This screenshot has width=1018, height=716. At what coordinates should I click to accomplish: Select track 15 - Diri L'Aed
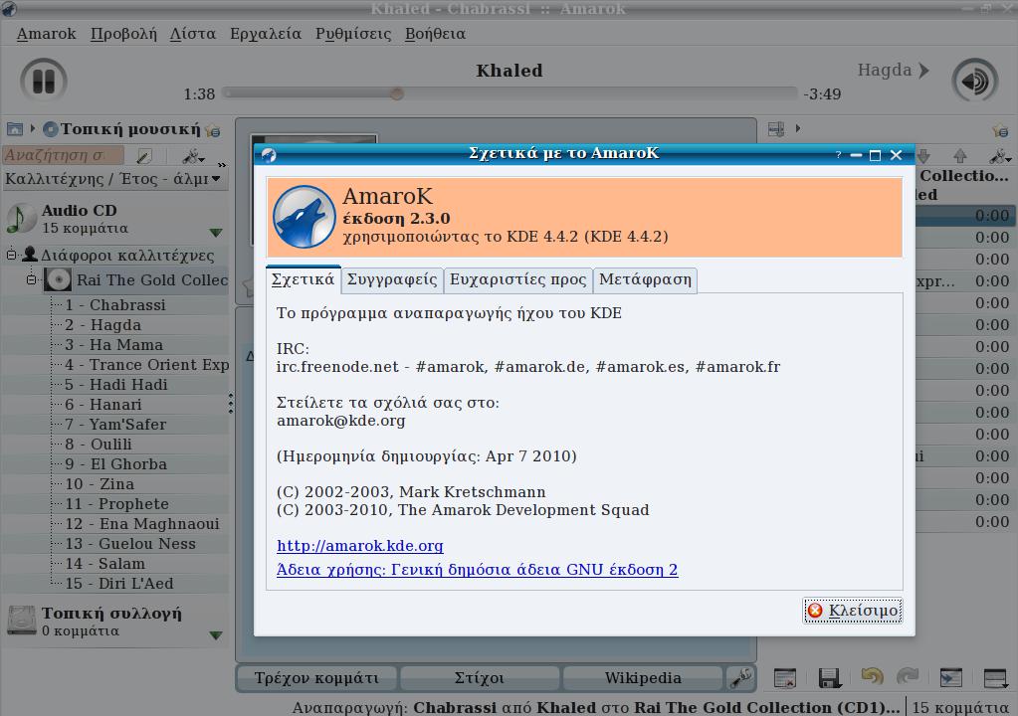click(x=119, y=584)
